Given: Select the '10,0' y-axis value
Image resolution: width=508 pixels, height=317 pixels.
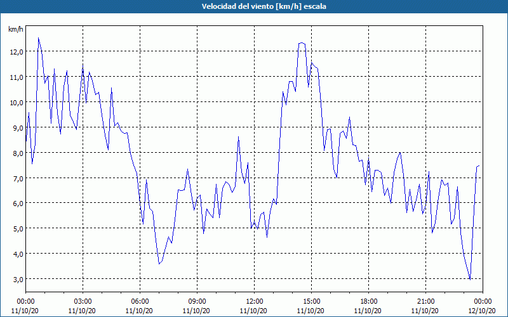Looking at the screenshot, I should point(17,103).
